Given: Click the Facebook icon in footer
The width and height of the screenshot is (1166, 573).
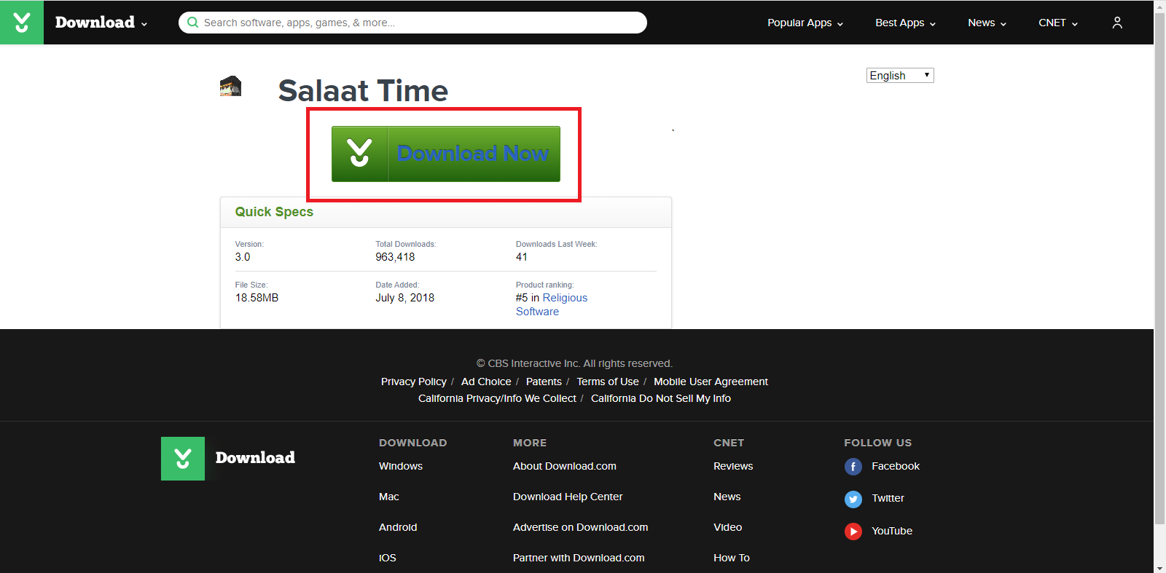Looking at the screenshot, I should point(853,467).
